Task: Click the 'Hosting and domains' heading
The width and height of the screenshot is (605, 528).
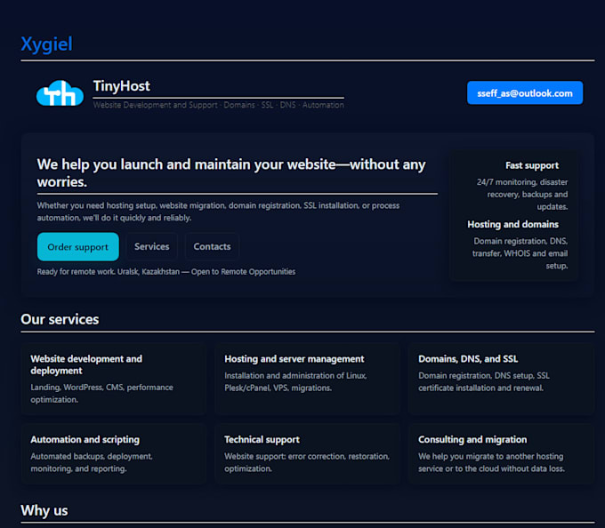Action: (x=512, y=224)
